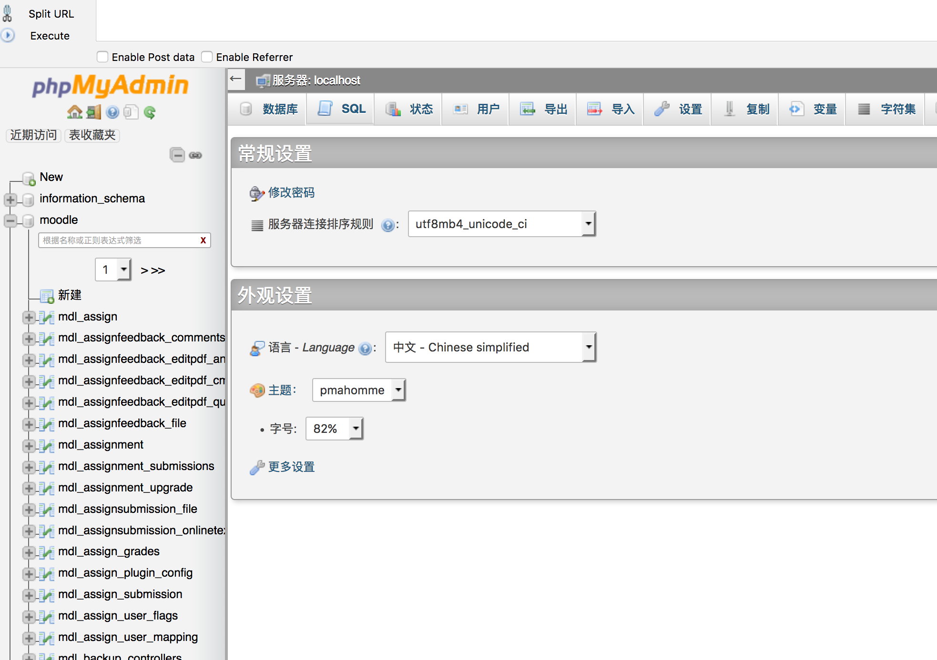This screenshot has height=660, width=937.
Task: Click the back arrow beside server localhost
Action: pos(236,79)
